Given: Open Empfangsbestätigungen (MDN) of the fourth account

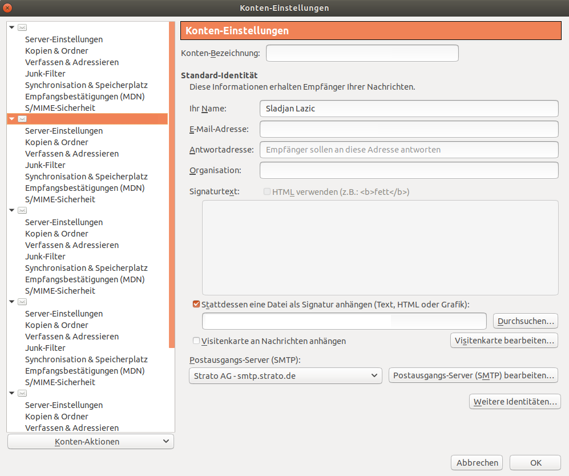Looking at the screenshot, I should [85, 371].
